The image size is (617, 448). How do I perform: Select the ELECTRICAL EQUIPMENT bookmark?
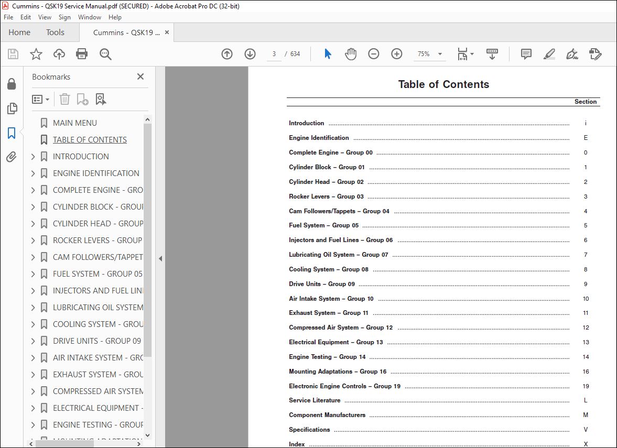pyautogui.click(x=98, y=408)
